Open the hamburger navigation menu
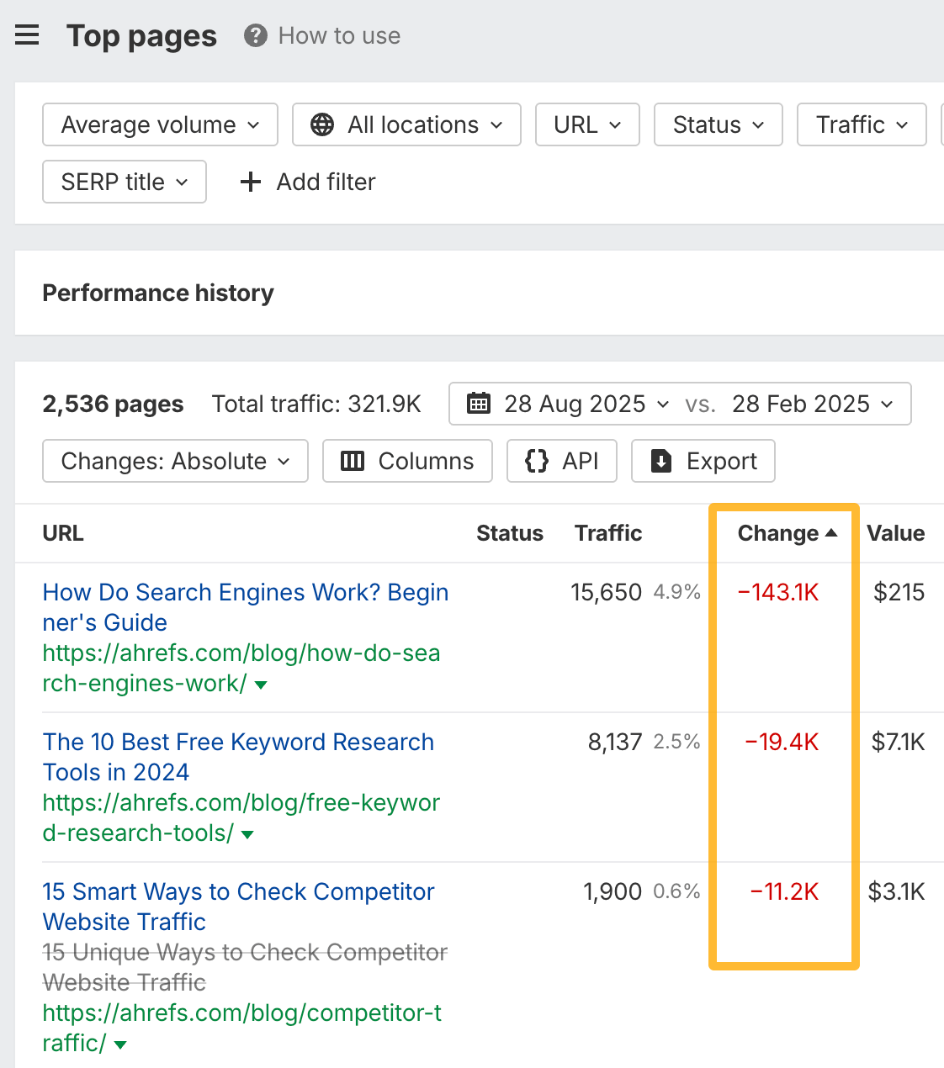Image resolution: width=944 pixels, height=1068 pixels. pyautogui.click(x=27, y=35)
